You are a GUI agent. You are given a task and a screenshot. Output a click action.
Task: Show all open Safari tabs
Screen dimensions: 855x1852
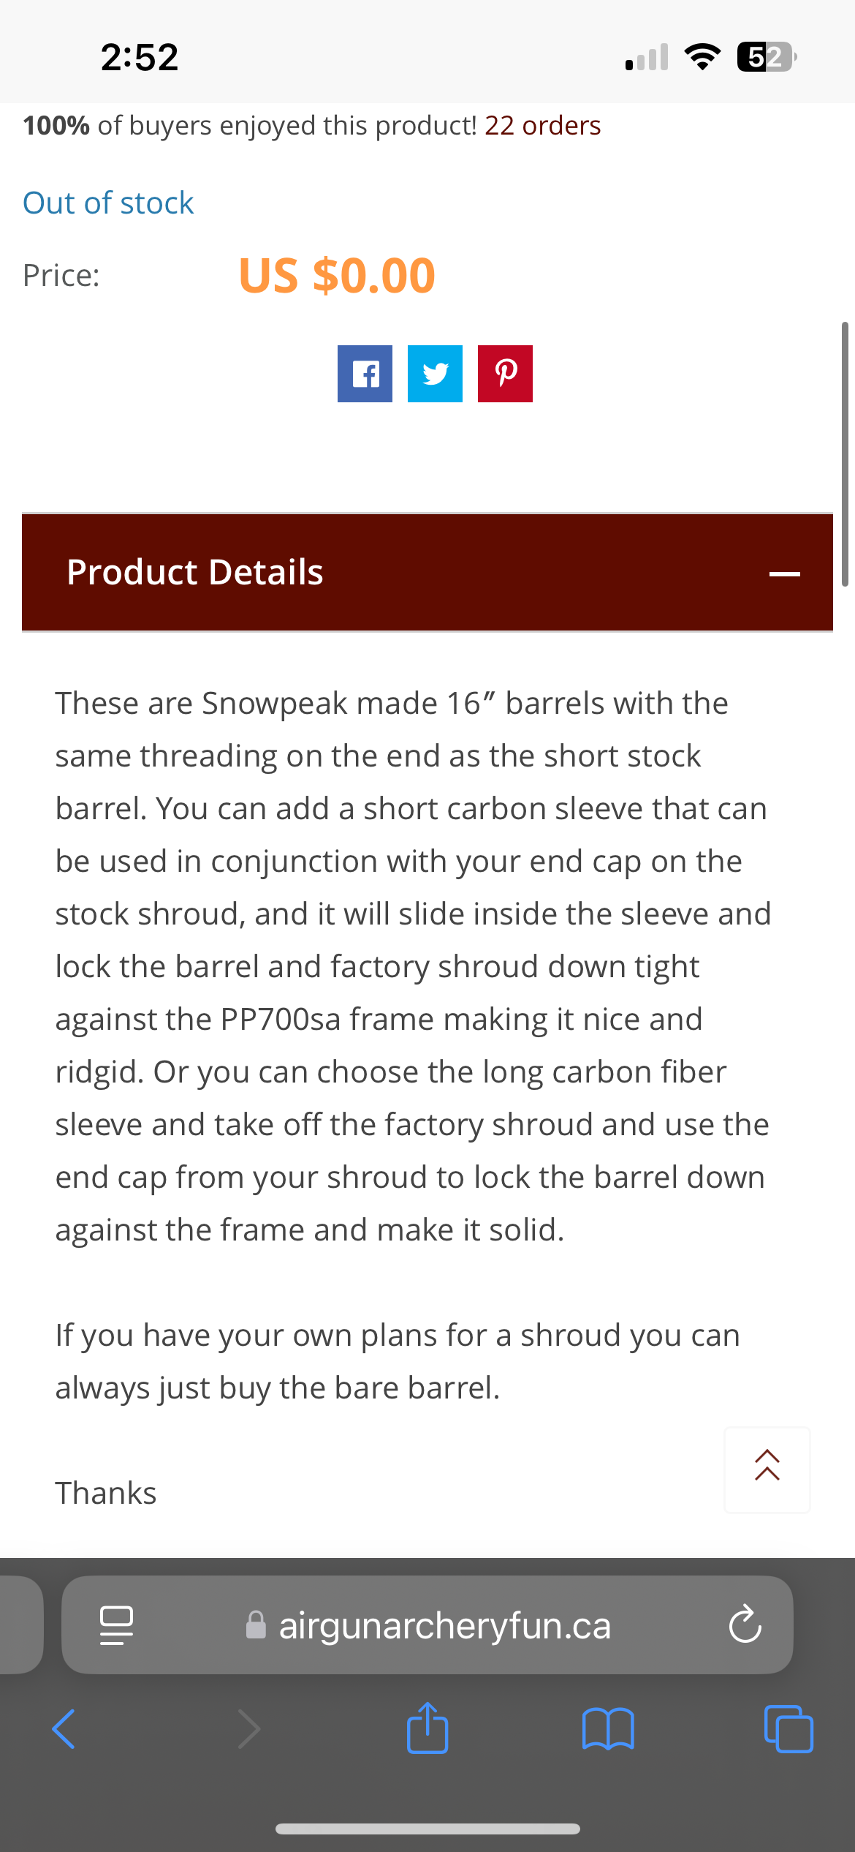(788, 1729)
